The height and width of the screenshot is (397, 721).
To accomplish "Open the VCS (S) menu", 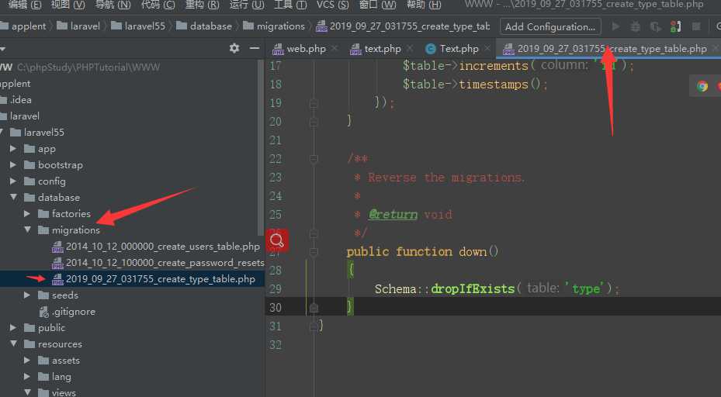I will coord(332,5).
